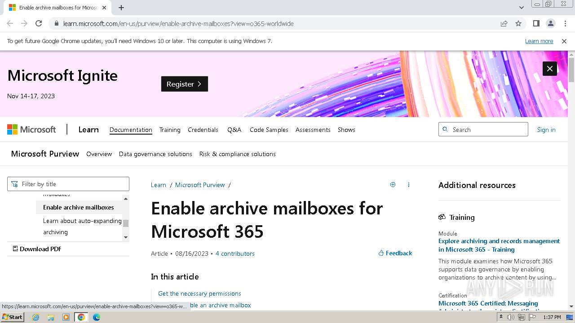Open the Chrome three-dot menu
The image size is (575, 323).
565,23
